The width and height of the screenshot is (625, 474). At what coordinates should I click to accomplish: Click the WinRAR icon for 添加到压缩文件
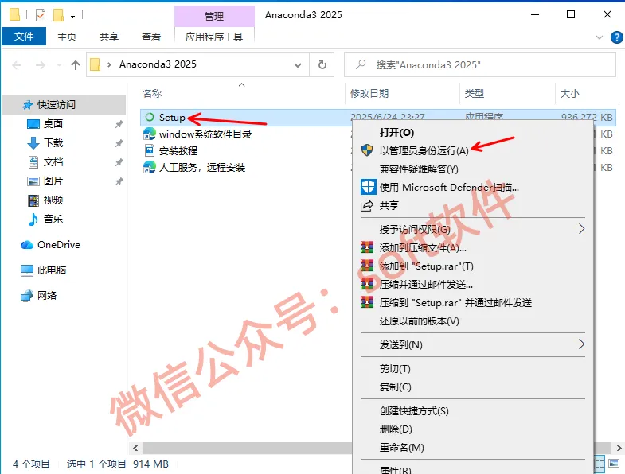coord(367,247)
